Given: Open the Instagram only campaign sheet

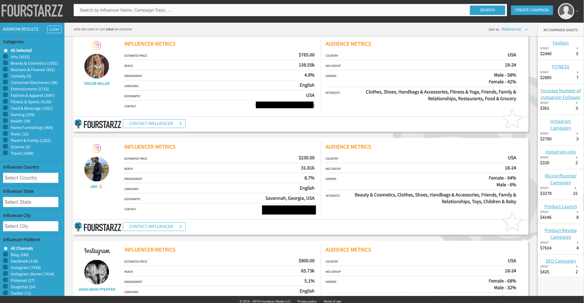Looking at the screenshot, I should 561,152.
